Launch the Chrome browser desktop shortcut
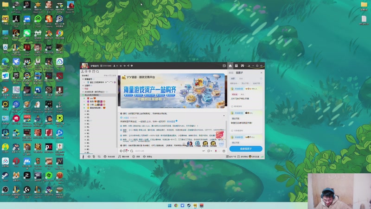Screen dimensions: 371x209 59,34
